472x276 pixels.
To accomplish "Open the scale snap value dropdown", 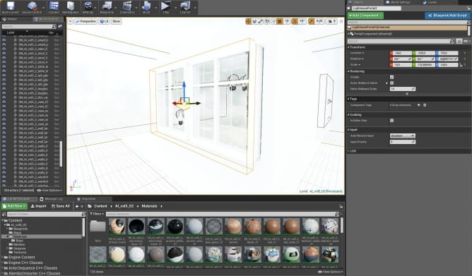I will 319,21.
